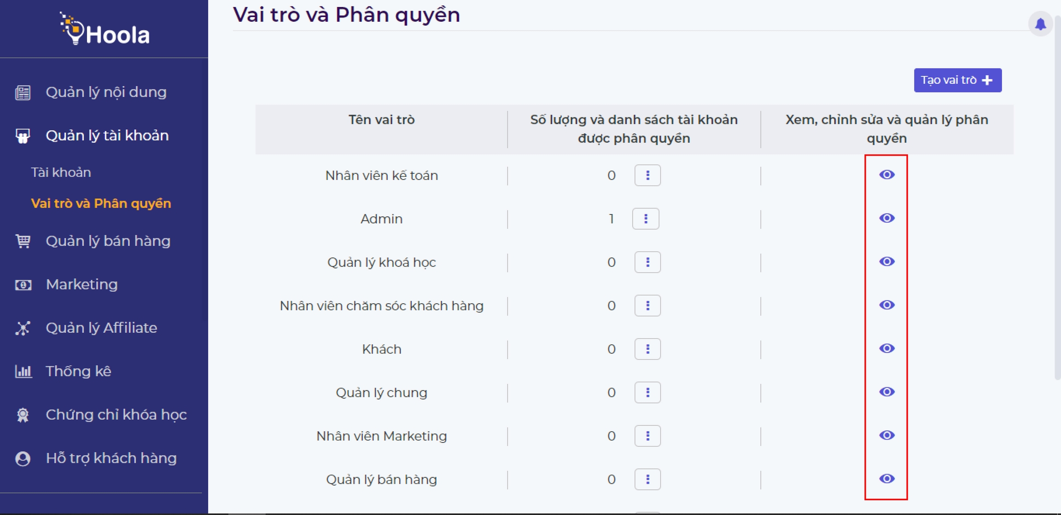Click the Tạo vai trò button
The image size is (1061, 515).
click(957, 80)
